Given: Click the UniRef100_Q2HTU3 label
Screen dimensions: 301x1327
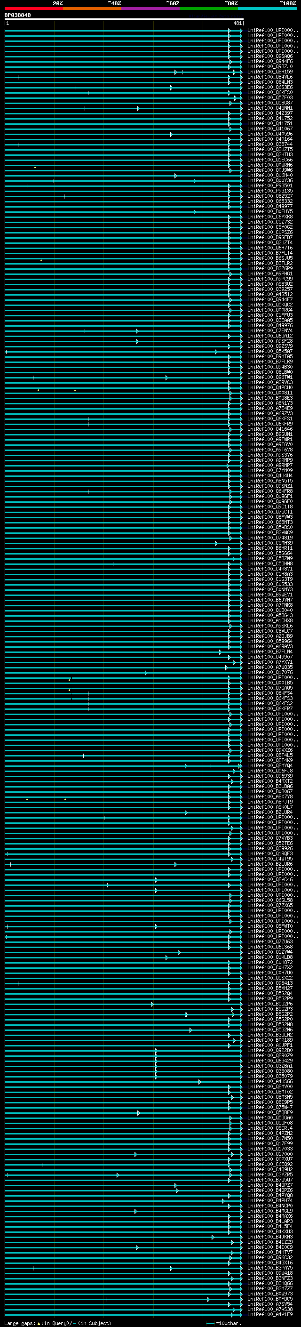Looking at the screenshot, I should (270, 154).
